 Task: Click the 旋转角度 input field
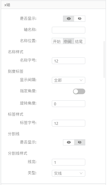(69, 104)
